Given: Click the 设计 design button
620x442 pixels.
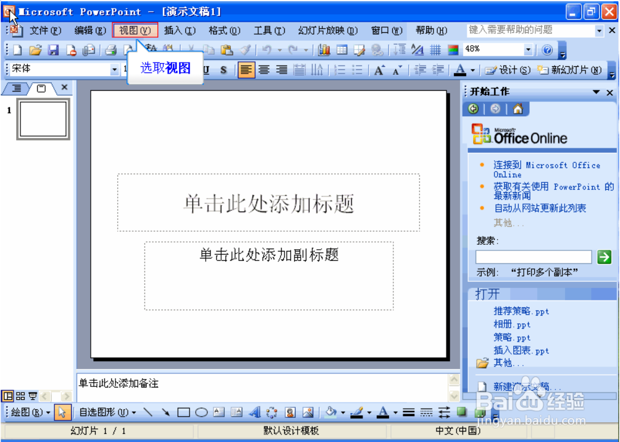Looking at the screenshot, I should [510, 69].
